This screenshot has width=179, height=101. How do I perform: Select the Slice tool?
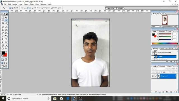[x=6, y=23]
